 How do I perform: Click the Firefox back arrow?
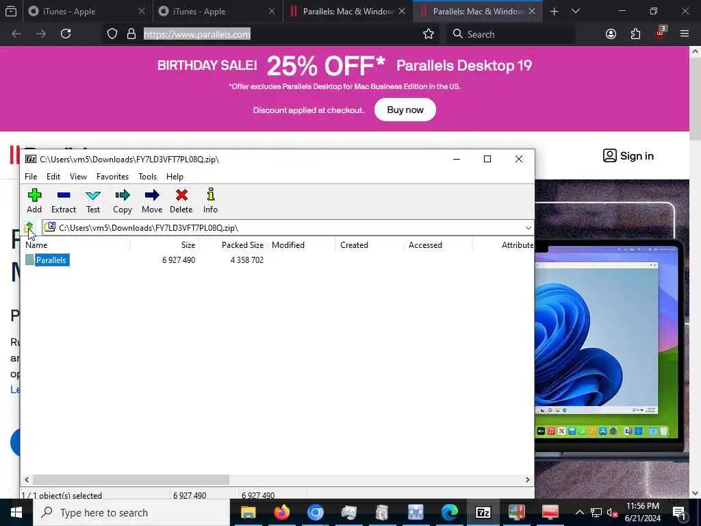[x=16, y=34]
